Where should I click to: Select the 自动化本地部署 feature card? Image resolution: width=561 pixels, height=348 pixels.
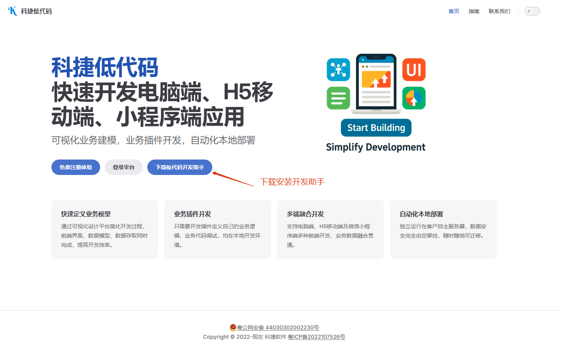pos(443,229)
